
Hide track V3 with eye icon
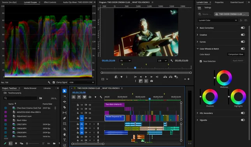(x=90, y=109)
